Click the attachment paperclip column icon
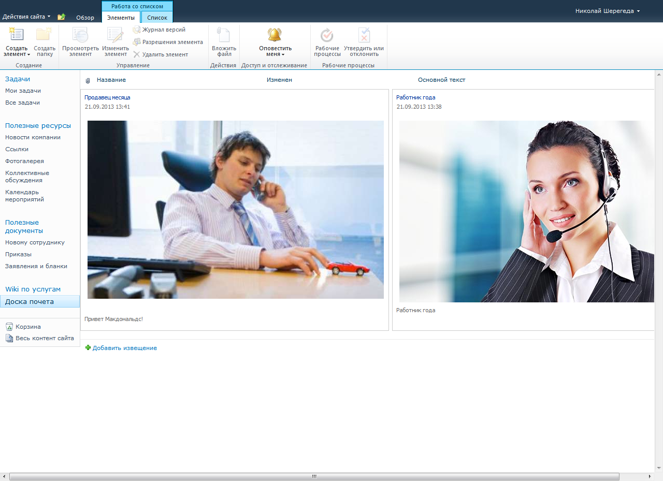Viewport: 663px width, 481px height. tap(88, 80)
